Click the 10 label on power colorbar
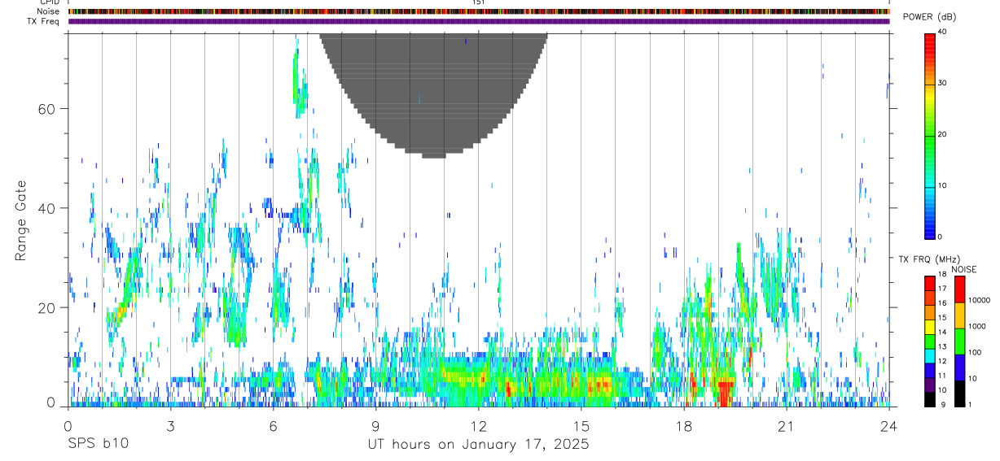 (x=942, y=186)
